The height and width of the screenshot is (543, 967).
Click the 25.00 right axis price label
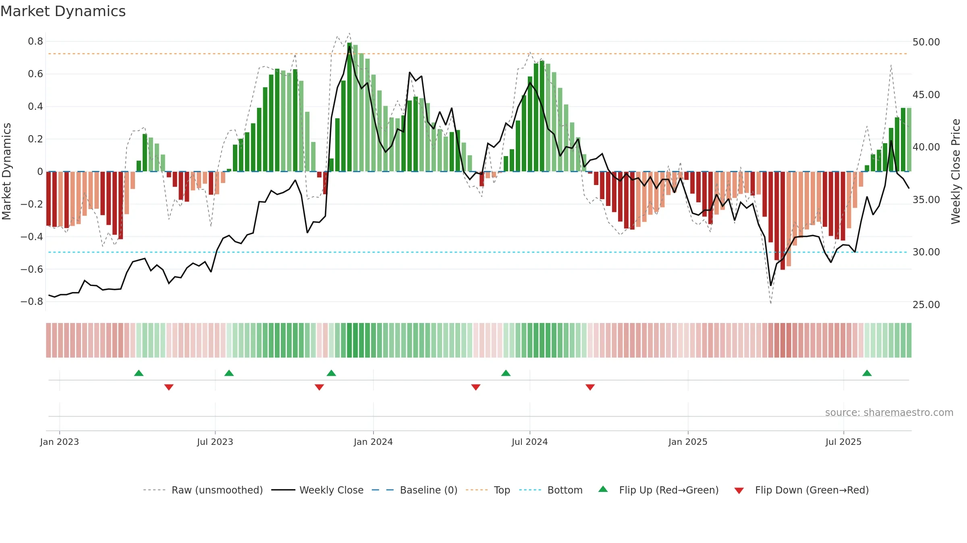(926, 305)
